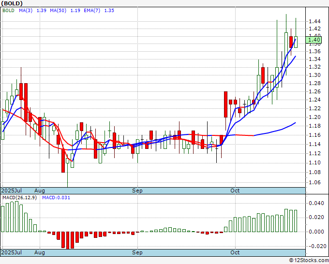
Task: Click the MA(3) value 1.39
Action: pyautogui.click(x=41, y=11)
